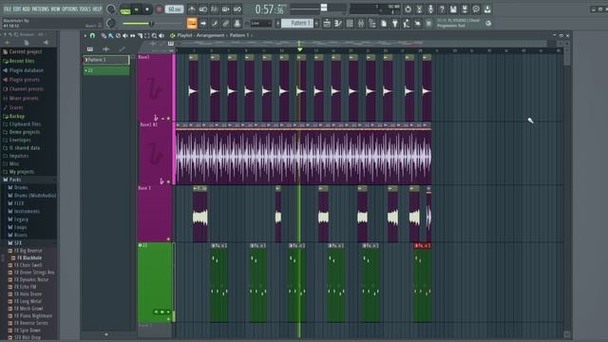
Task: Expand the Drums folder under Packs
Action: click(21, 187)
